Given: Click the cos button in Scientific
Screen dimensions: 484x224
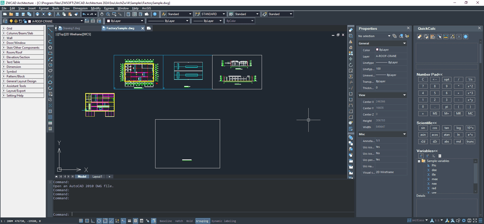Looking at the screenshot, I should click(435, 128).
